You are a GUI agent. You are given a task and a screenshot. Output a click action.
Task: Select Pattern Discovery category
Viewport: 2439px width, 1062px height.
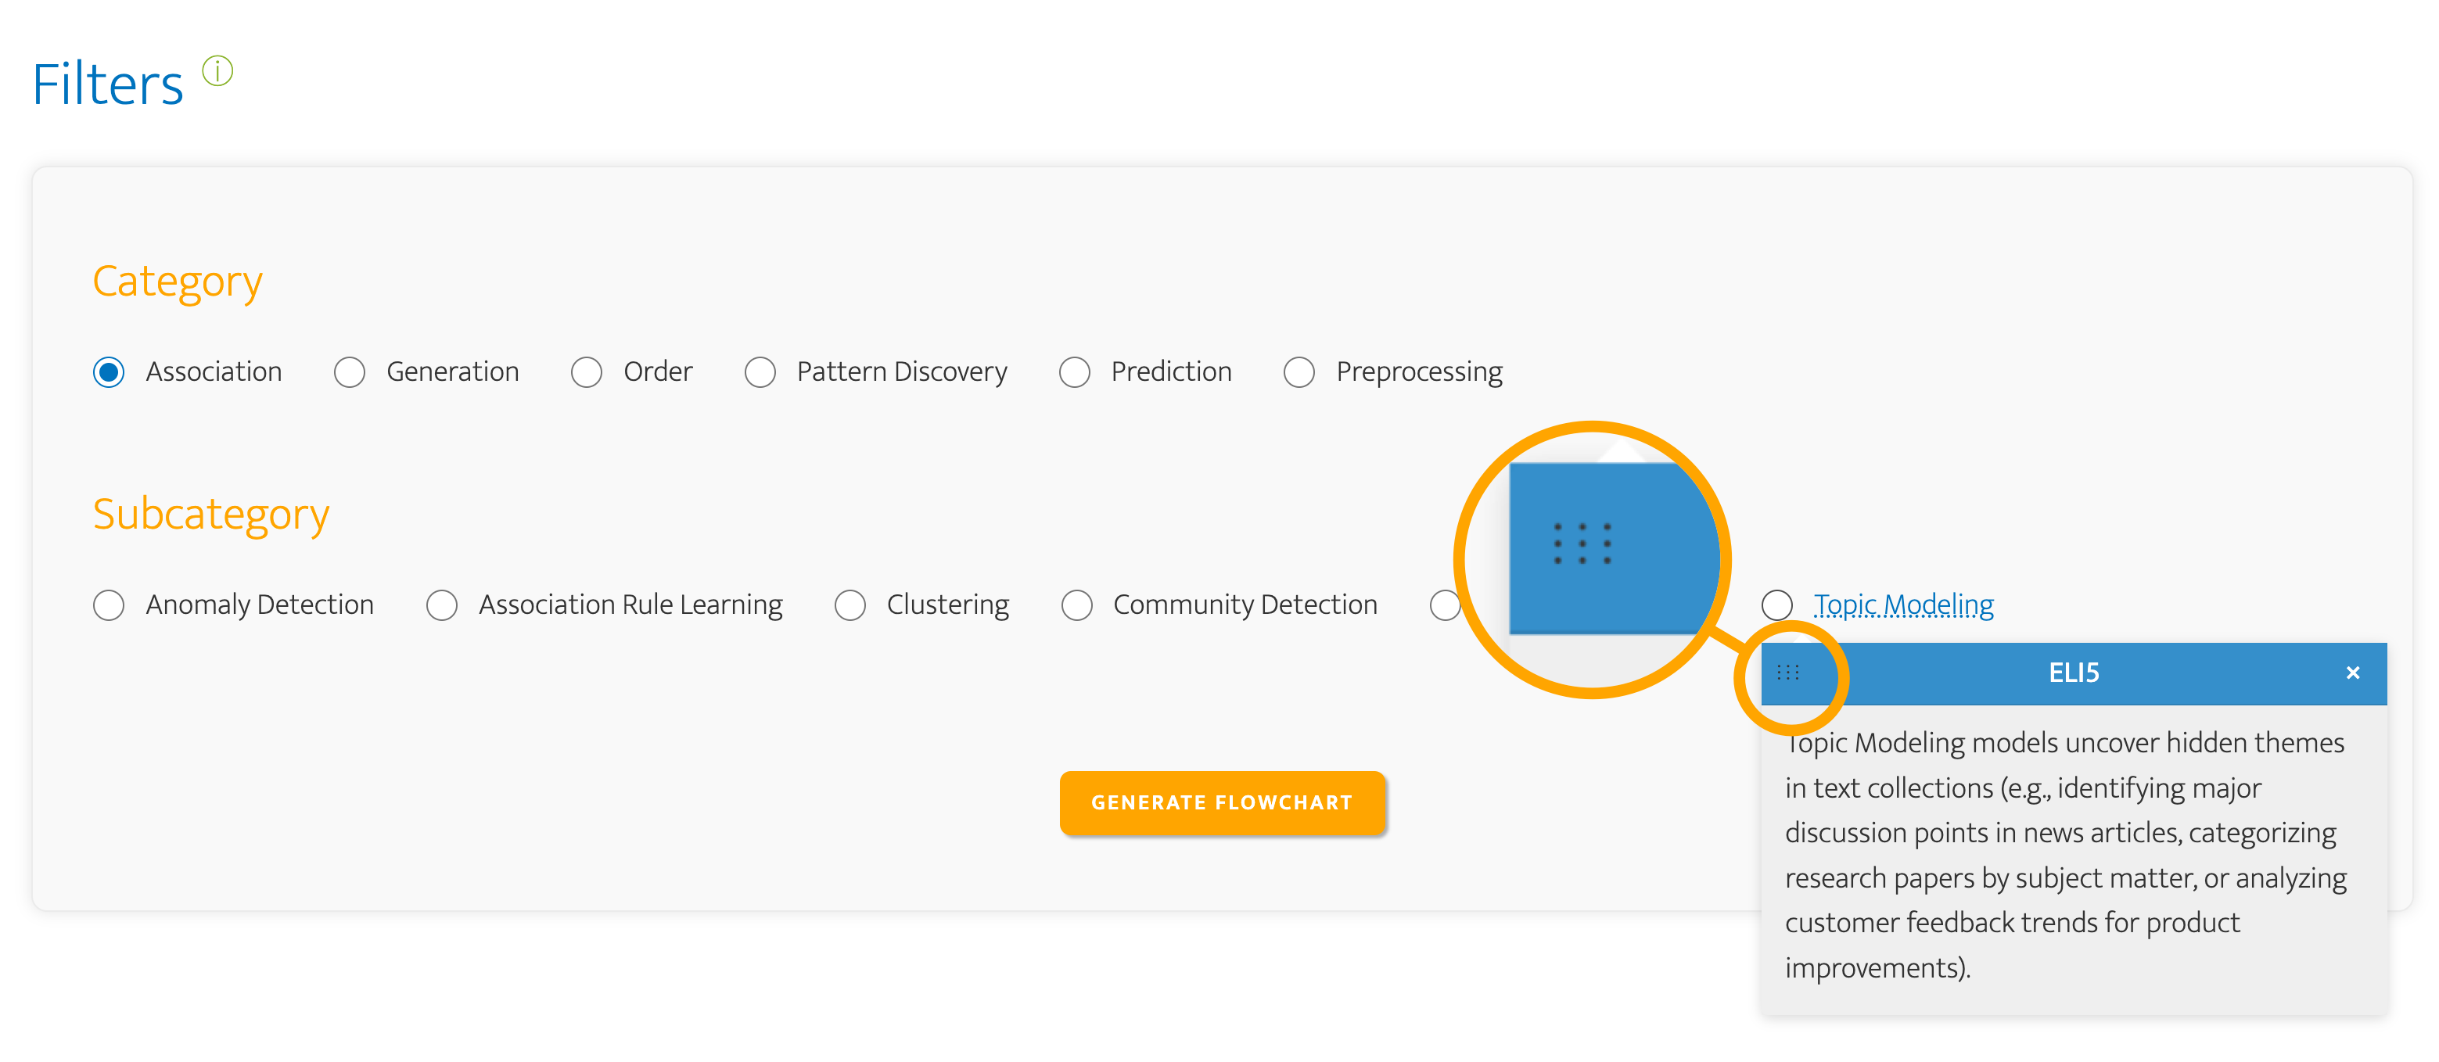tap(760, 372)
